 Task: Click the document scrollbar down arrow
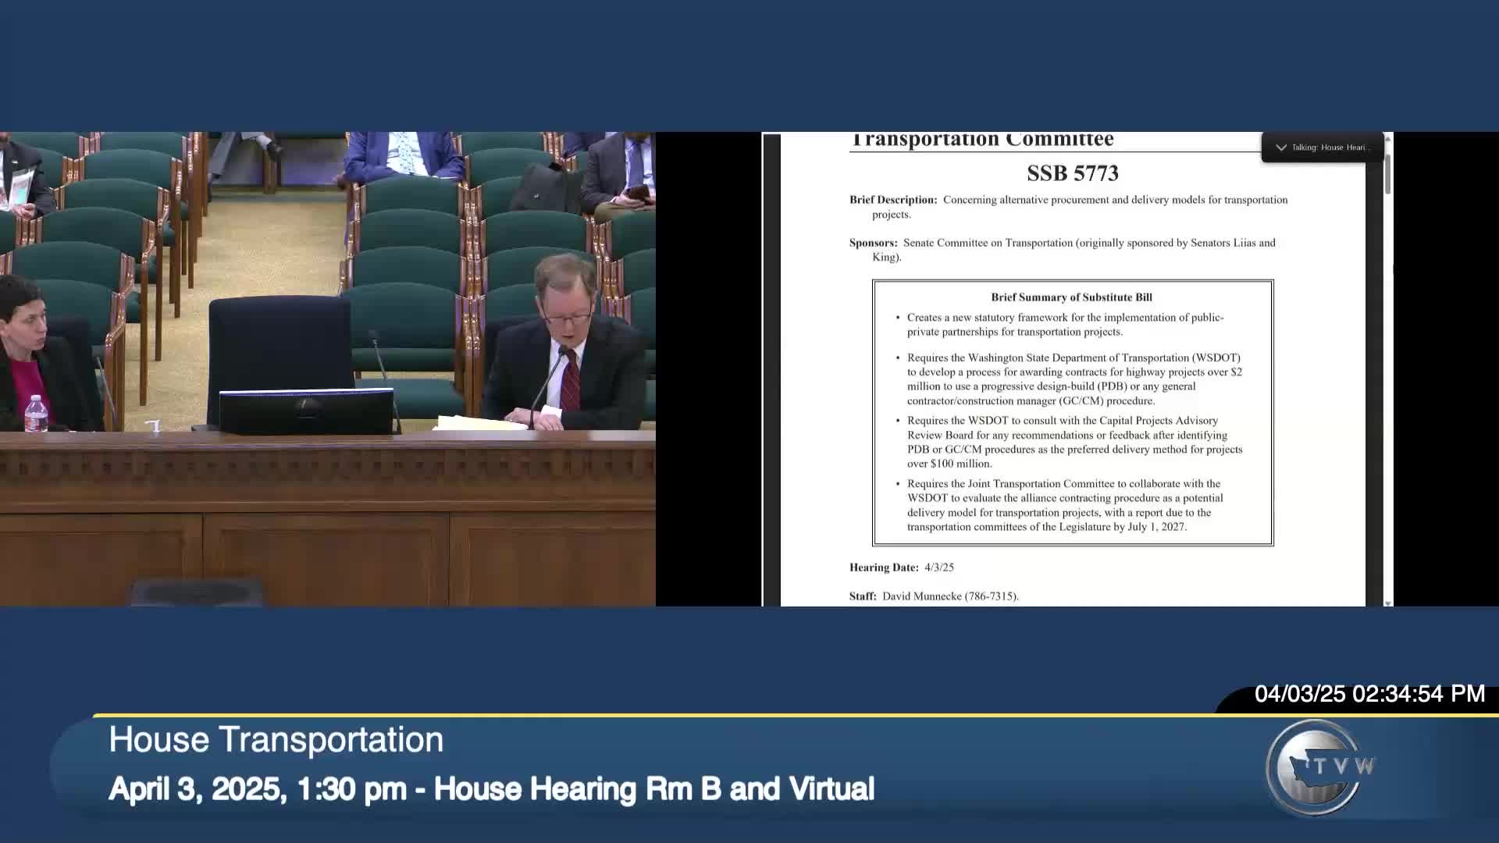(x=1387, y=603)
